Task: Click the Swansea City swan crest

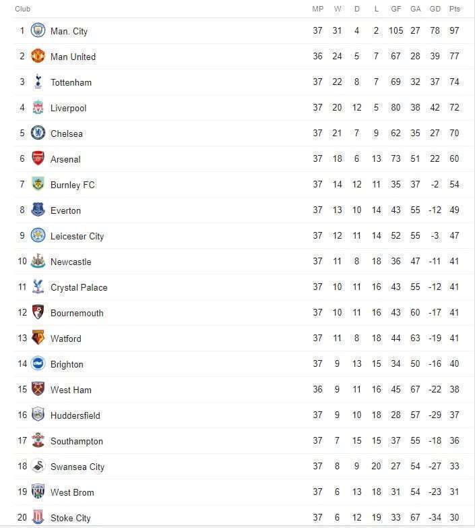Action: pos(38,466)
